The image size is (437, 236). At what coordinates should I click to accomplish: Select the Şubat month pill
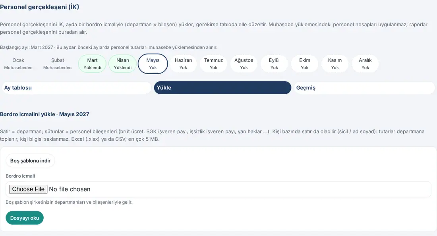58,64
